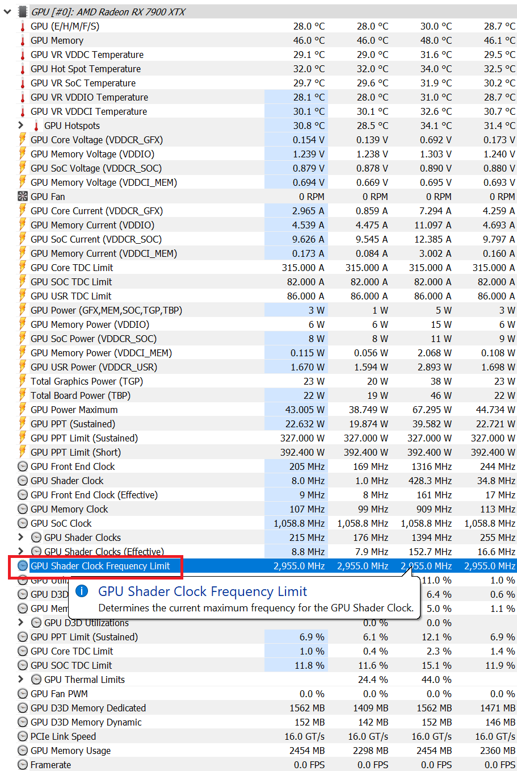Click the 1,058.8 MHz current SoC Clock value
The image size is (517, 771).
(299, 523)
